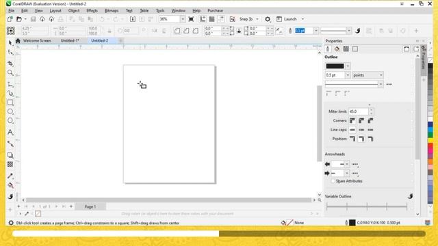The image size is (438, 246).
Task: Pick the Color Eyedropper tool
Action: tap(10, 176)
